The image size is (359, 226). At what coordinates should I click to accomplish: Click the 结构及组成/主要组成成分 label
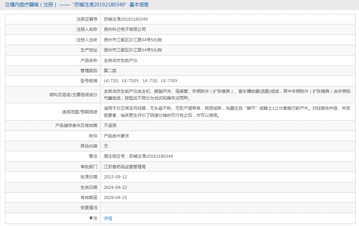click(x=73, y=95)
